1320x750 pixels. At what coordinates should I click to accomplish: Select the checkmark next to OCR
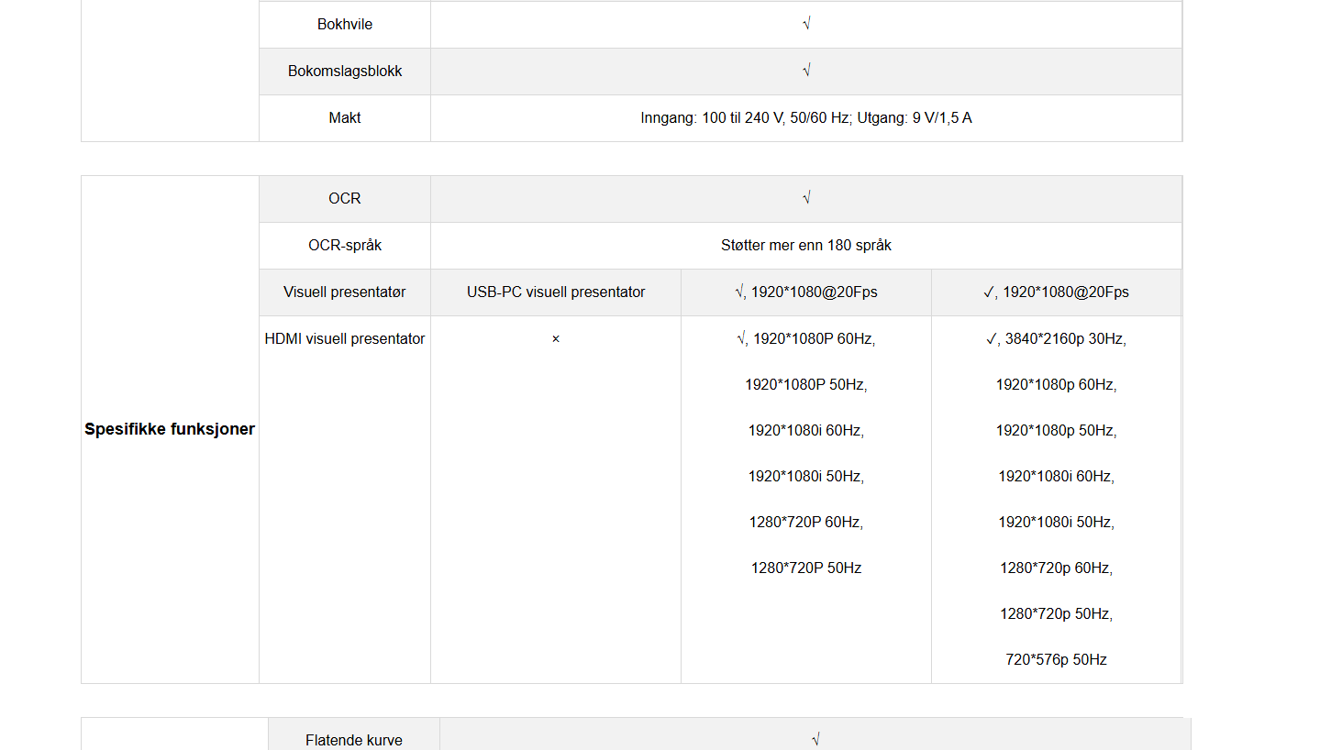[805, 199]
